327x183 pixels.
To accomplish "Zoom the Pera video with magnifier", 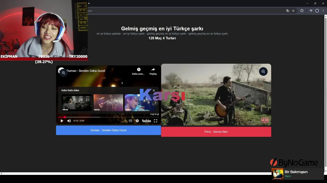I will click(263, 72).
